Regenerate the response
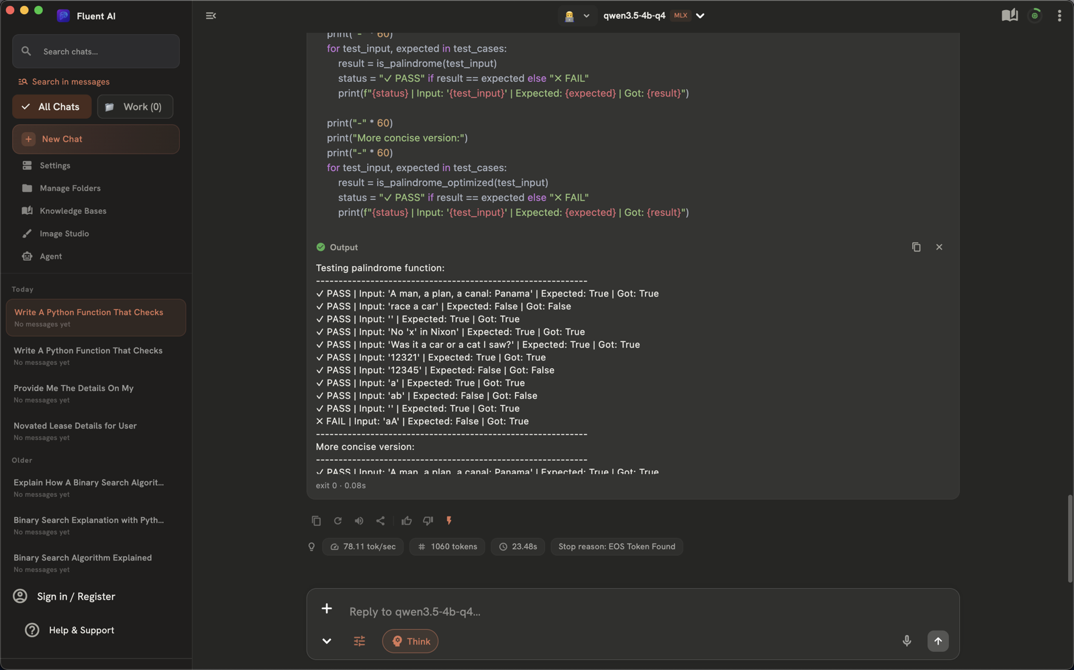 pos(338,521)
